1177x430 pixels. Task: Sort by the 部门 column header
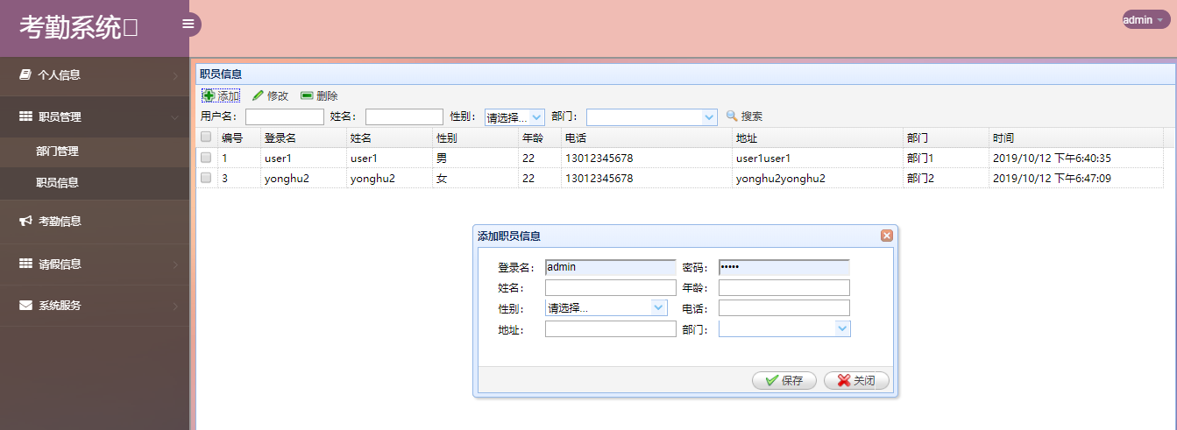[x=947, y=137]
